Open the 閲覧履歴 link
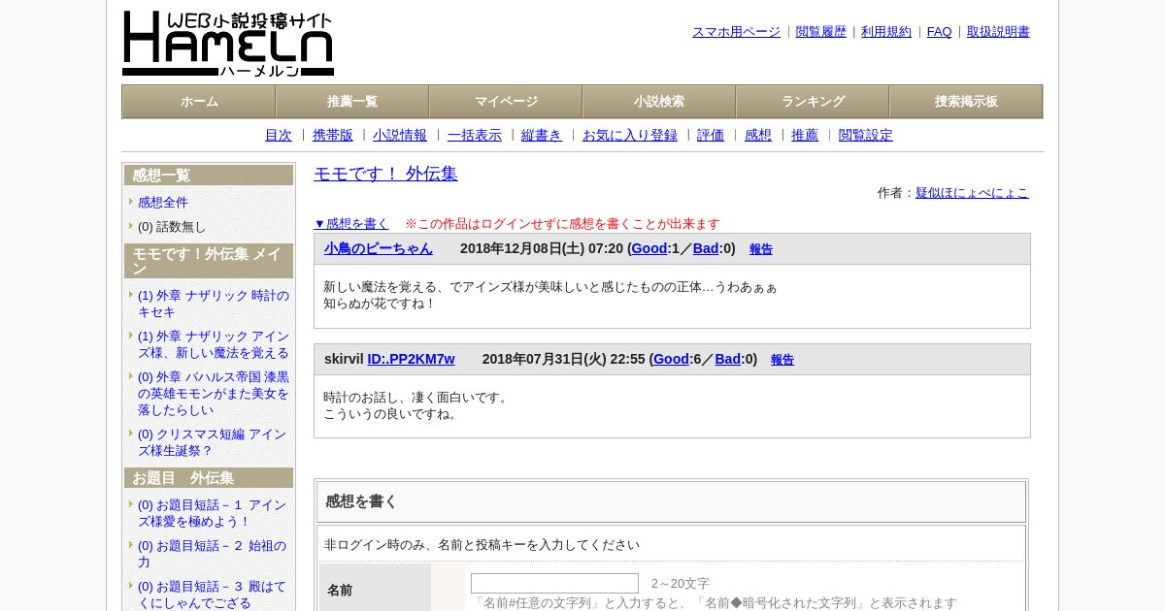 (821, 32)
